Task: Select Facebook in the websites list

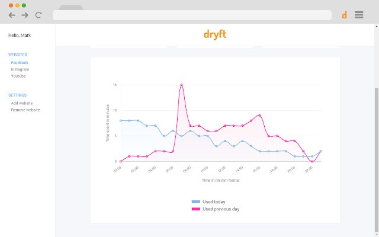Action: (20, 62)
